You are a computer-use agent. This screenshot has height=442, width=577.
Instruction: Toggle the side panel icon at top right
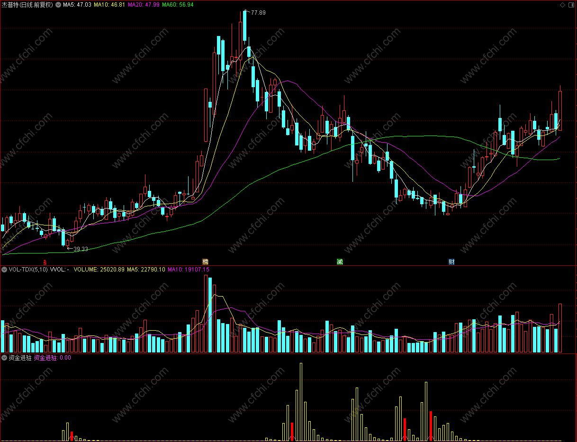pyautogui.click(x=570, y=5)
